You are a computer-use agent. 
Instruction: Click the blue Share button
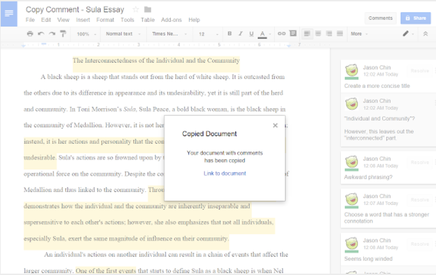point(416,18)
